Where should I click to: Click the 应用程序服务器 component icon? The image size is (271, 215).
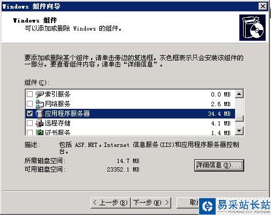39,114
